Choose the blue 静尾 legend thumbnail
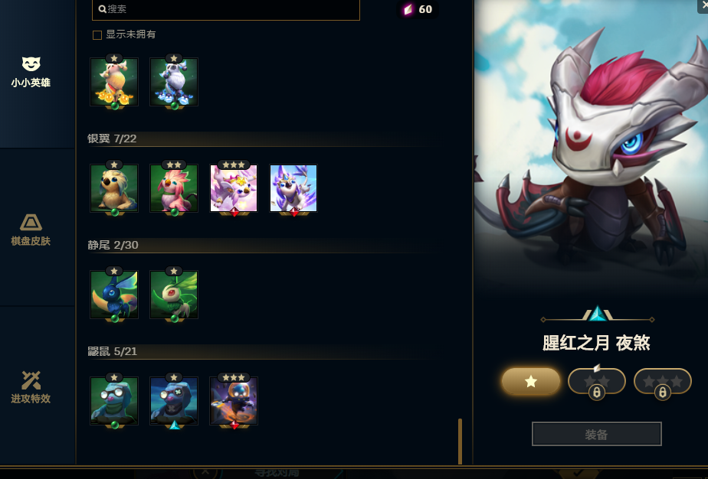 114,295
